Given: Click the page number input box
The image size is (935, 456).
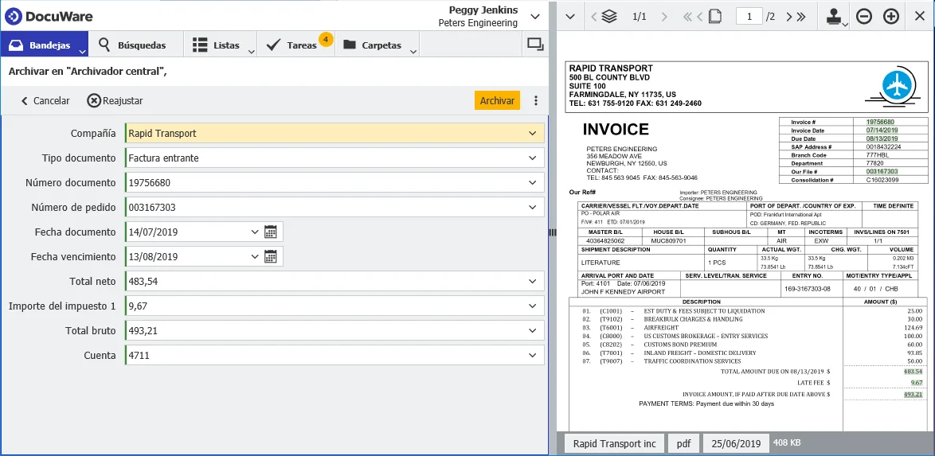Looking at the screenshot, I should (x=749, y=17).
